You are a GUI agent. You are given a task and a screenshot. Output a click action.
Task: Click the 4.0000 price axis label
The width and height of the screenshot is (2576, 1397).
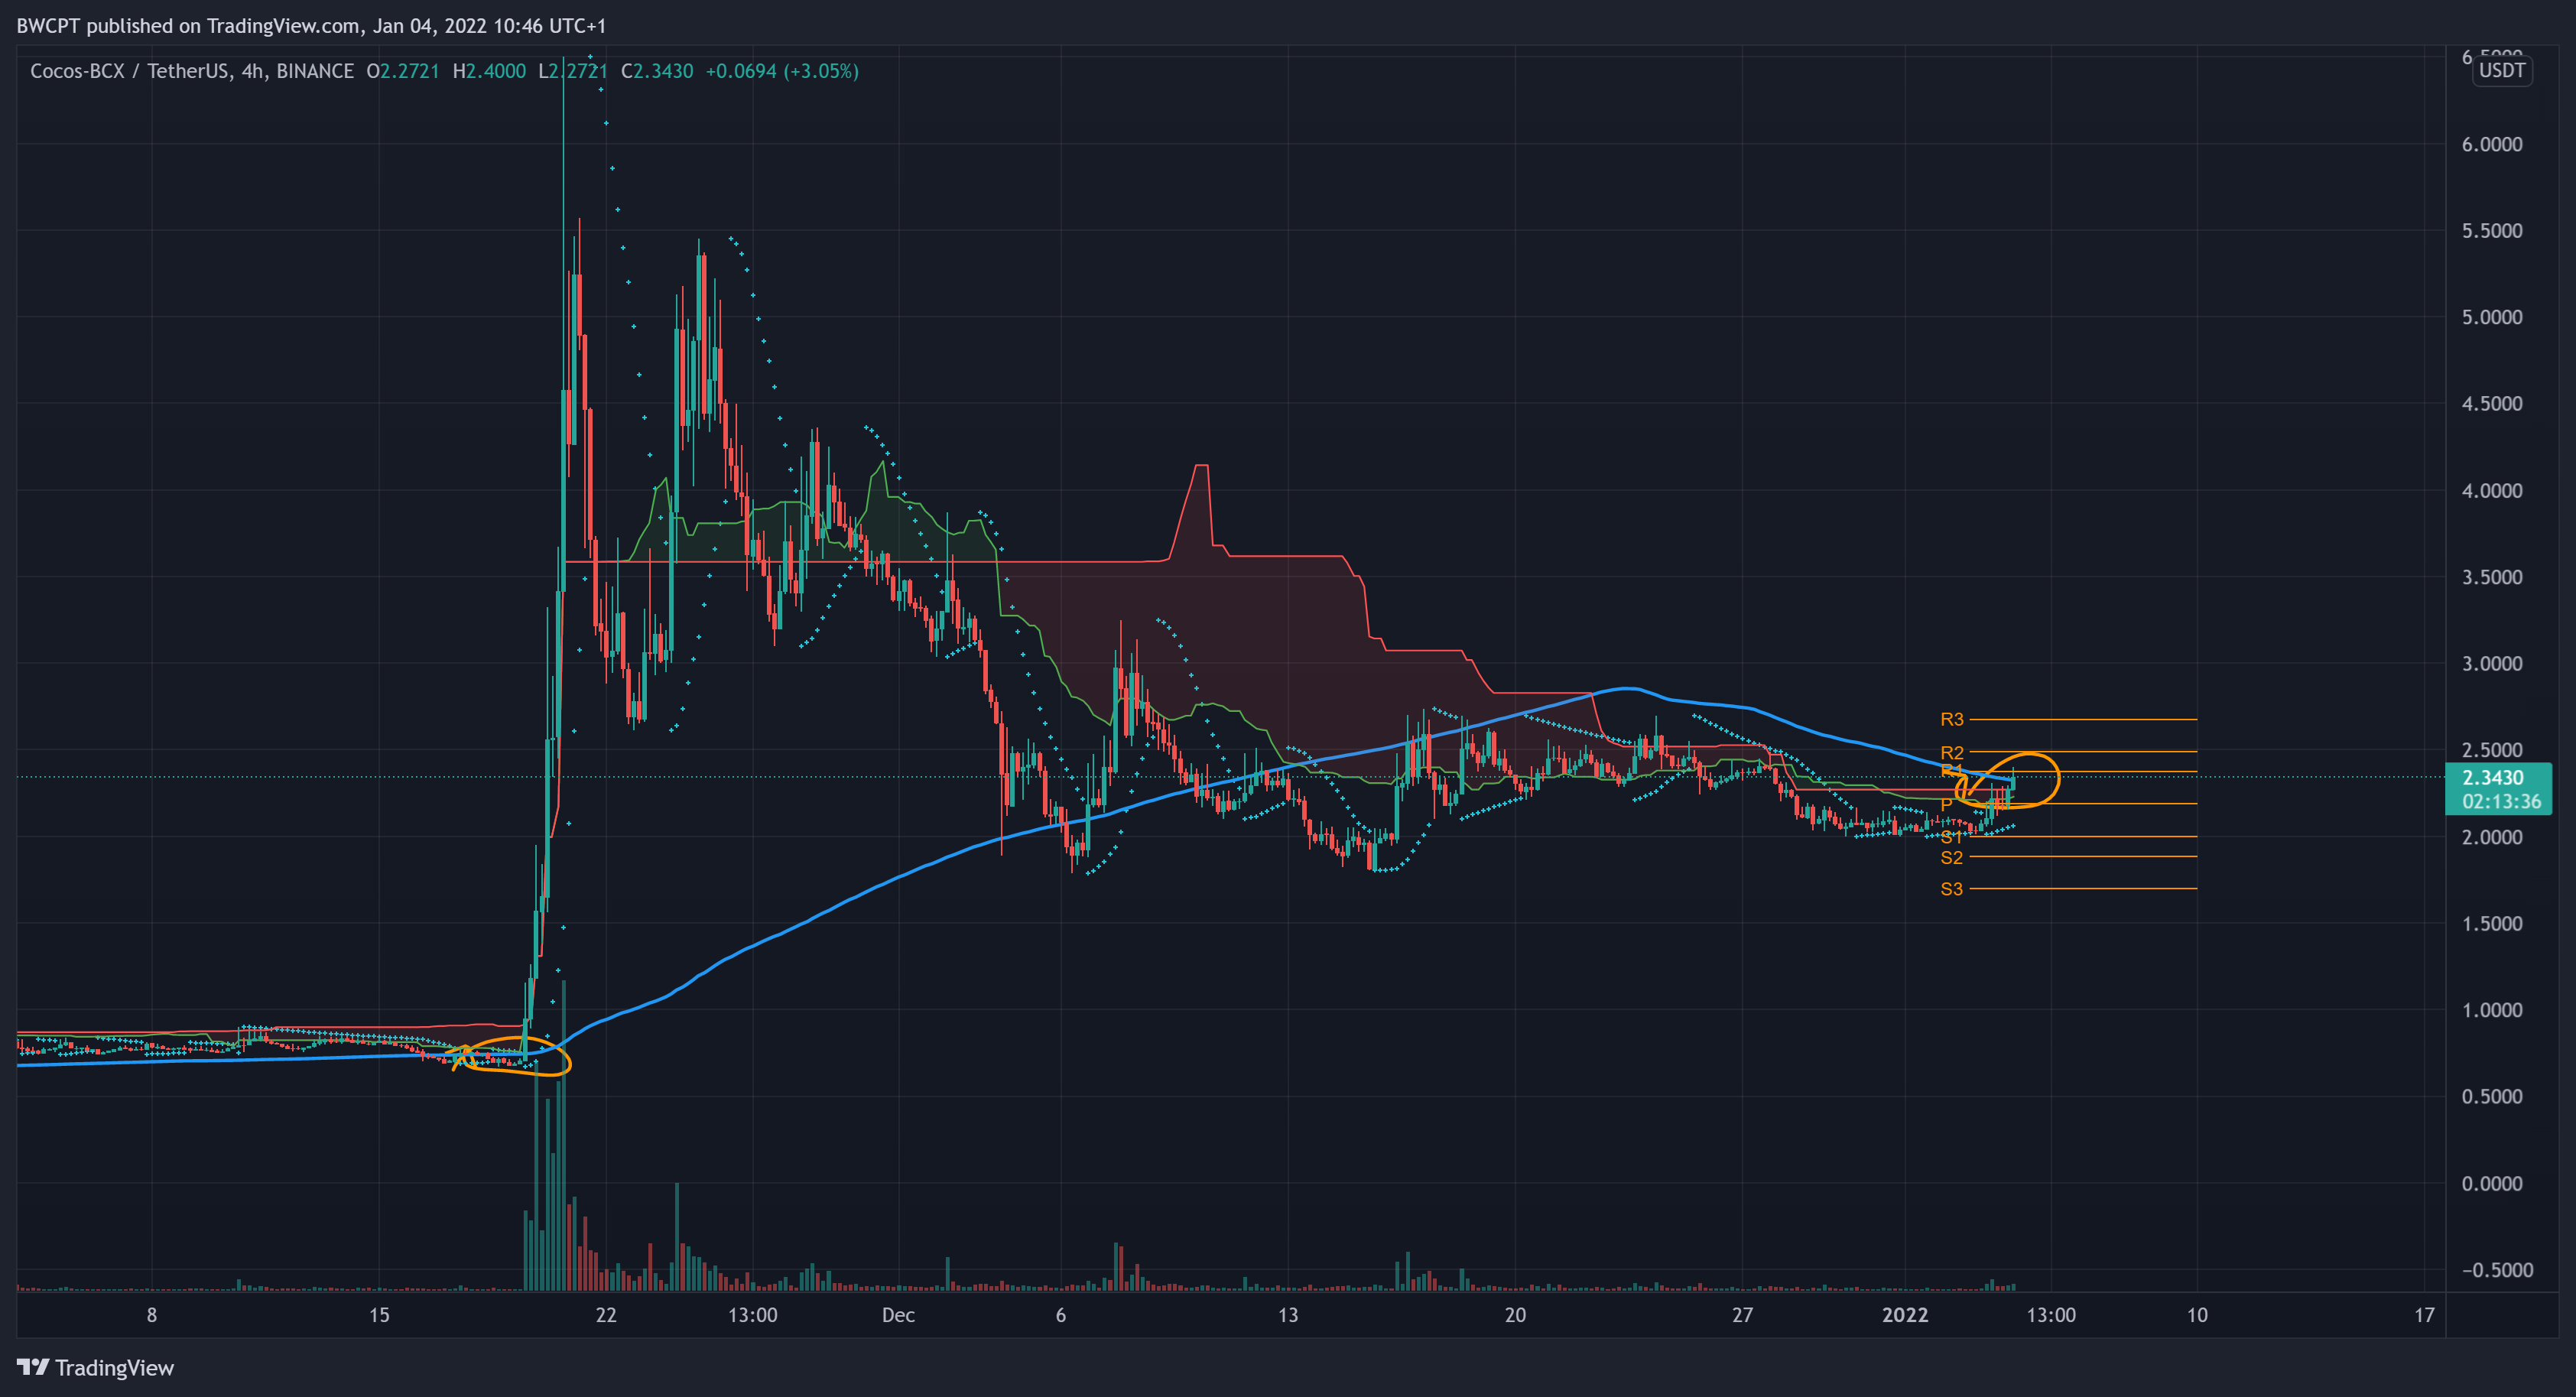click(x=2491, y=491)
